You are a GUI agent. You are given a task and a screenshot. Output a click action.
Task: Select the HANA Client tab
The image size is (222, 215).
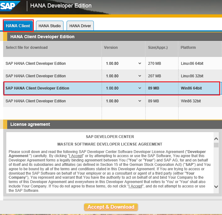click(18, 26)
